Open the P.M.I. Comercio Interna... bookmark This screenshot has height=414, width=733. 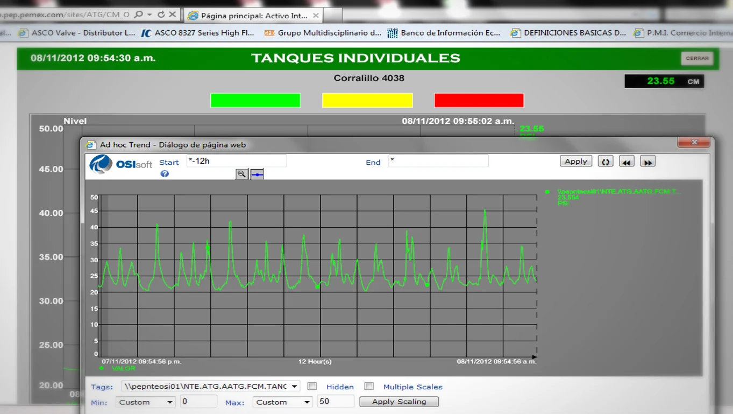[683, 33]
